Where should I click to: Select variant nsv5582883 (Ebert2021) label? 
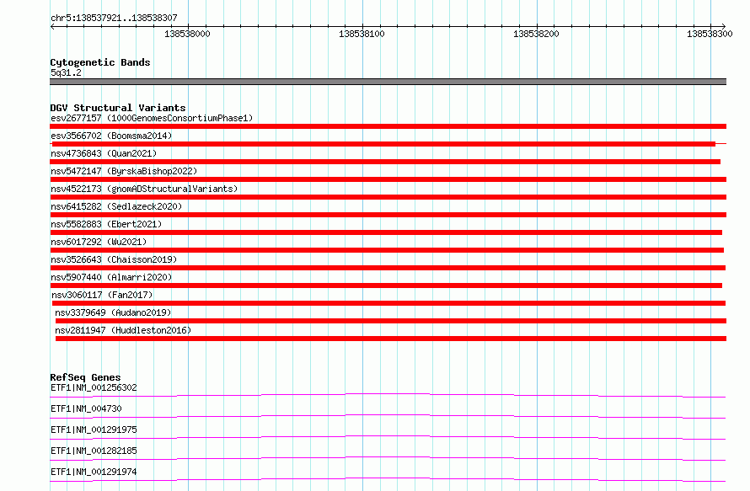click(x=106, y=224)
